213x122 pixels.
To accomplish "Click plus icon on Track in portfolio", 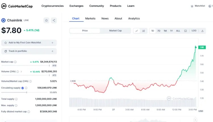I will [x=52, y=51].
